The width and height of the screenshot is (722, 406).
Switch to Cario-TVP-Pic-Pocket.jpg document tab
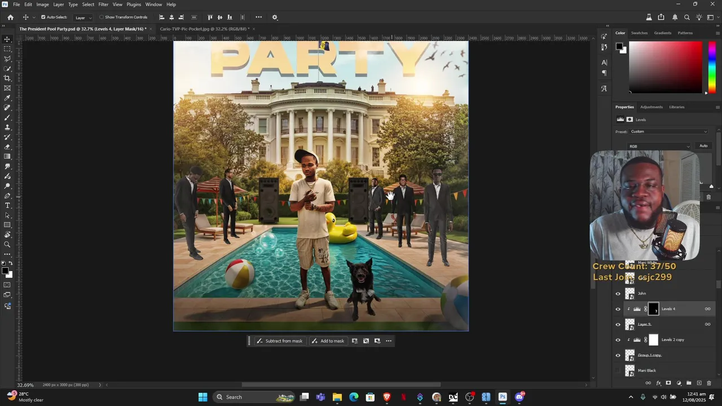pyautogui.click(x=204, y=29)
